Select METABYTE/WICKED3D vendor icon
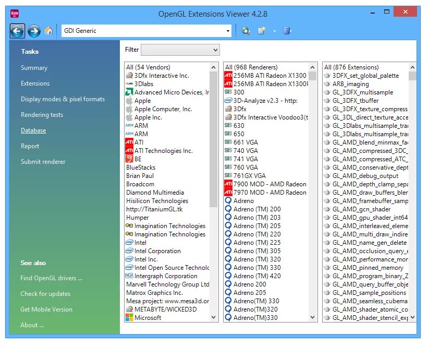This screenshot has width=429, height=346. tap(129, 309)
